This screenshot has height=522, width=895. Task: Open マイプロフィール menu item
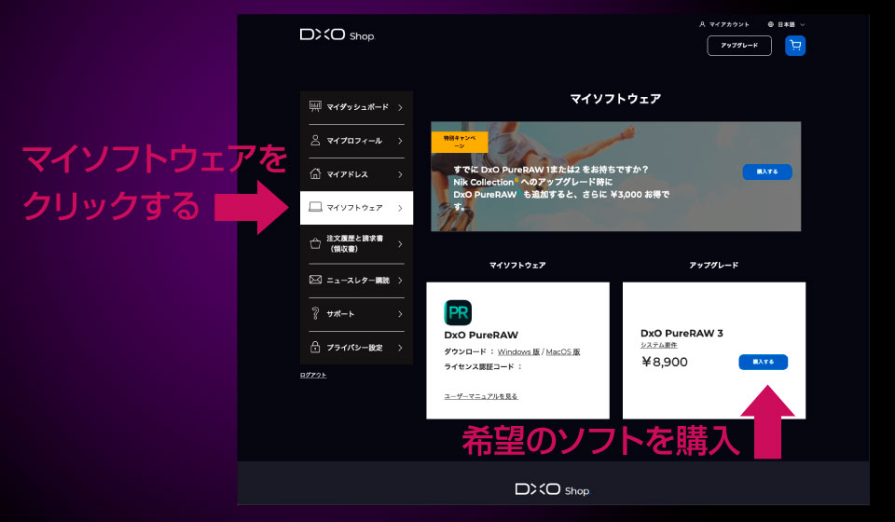[356, 141]
